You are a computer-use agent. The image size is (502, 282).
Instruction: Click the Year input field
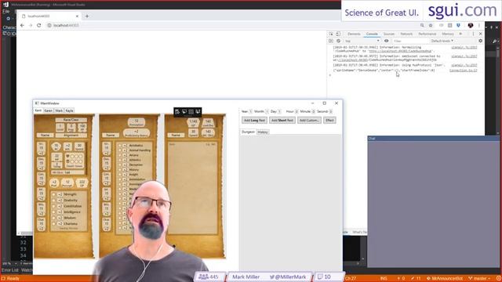[x=250, y=111]
